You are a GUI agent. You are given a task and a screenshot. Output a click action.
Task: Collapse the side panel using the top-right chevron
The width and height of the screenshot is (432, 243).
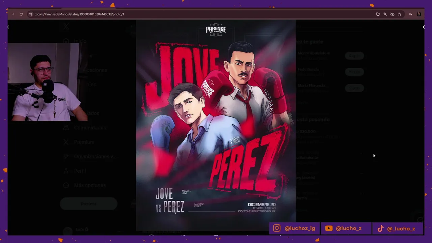tap(424, 27)
